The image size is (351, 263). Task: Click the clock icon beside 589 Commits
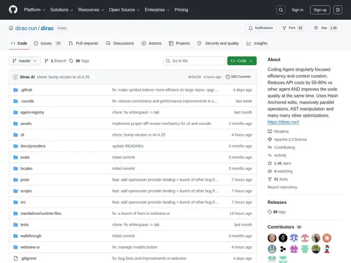(228, 77)
